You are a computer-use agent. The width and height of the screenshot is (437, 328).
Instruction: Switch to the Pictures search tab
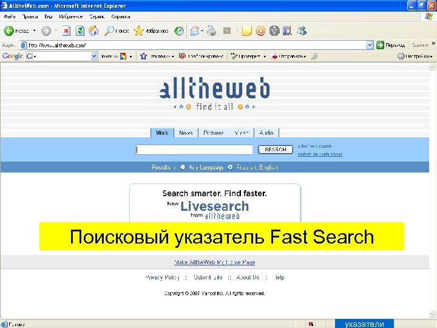tap(214, 133)
